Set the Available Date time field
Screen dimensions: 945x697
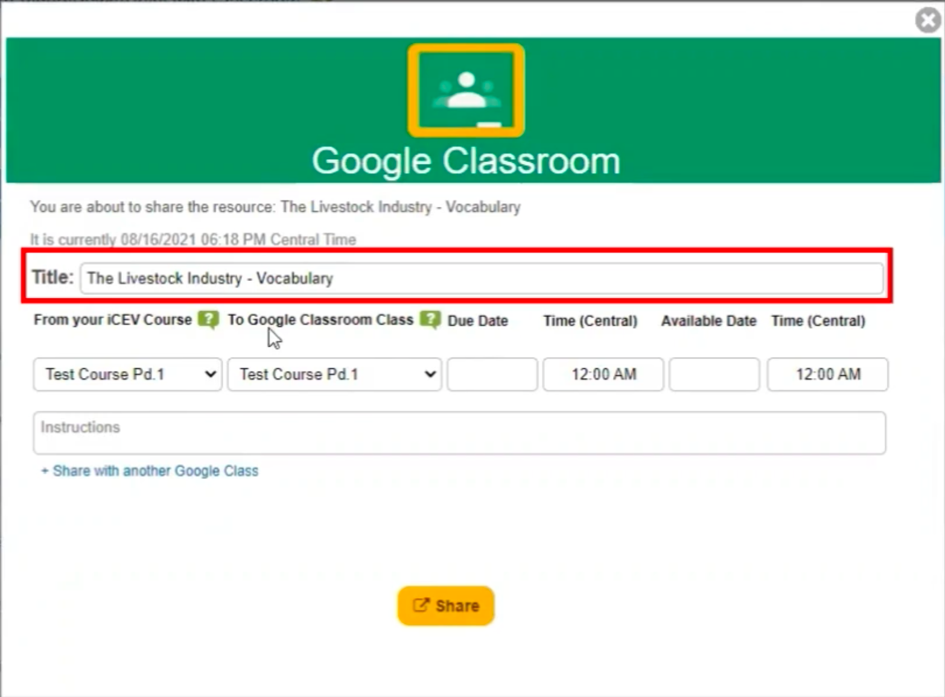(x=827, y=374)
